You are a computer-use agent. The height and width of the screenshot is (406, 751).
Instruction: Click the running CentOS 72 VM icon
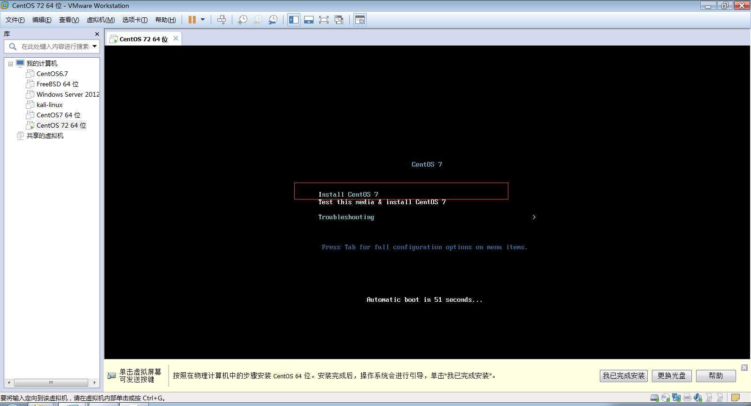click(x=30, y=125)
